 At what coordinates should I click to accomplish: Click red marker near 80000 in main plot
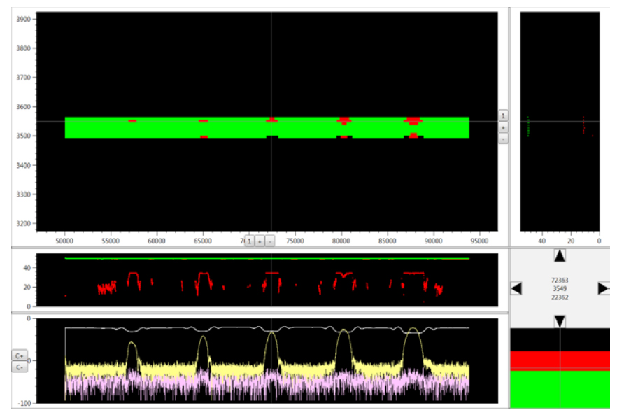(x=343, y=120)
